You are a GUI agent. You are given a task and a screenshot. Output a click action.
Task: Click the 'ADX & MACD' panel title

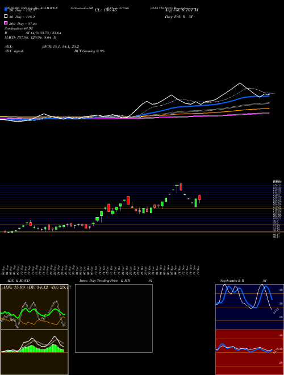click(x=18, y=281)
